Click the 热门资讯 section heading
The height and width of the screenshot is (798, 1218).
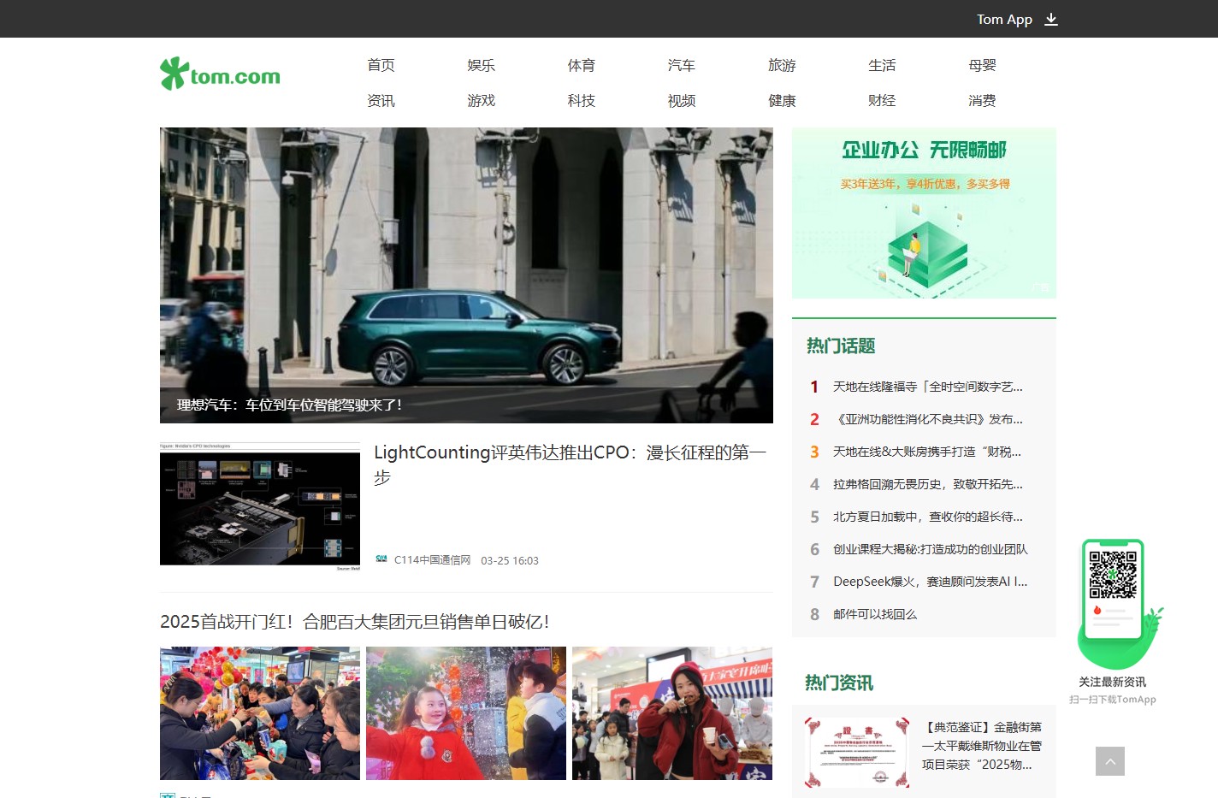point(839,683)
